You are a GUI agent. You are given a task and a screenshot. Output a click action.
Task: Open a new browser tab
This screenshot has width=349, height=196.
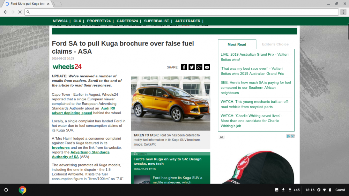(58, 4)
